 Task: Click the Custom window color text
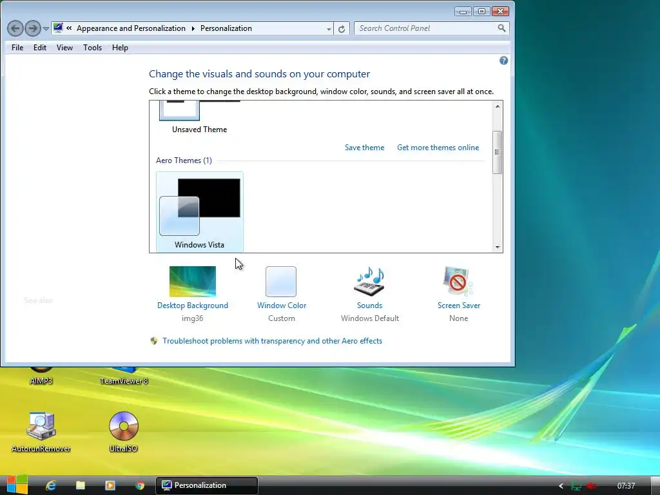point(282,318)
